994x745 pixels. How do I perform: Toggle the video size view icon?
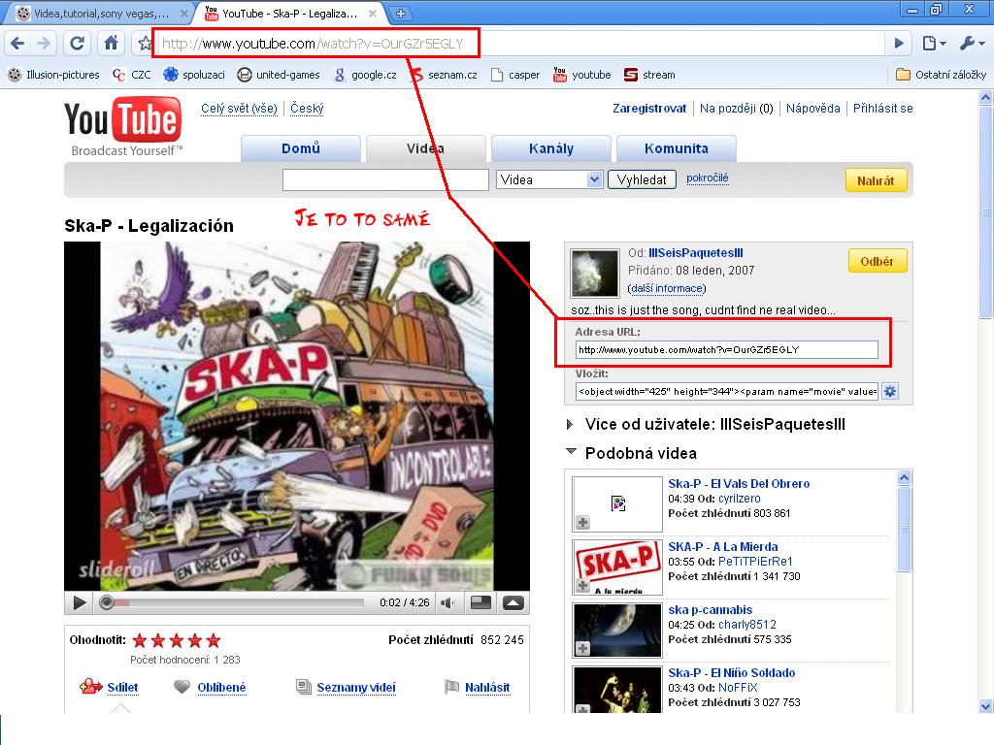[x=480, y=602]
